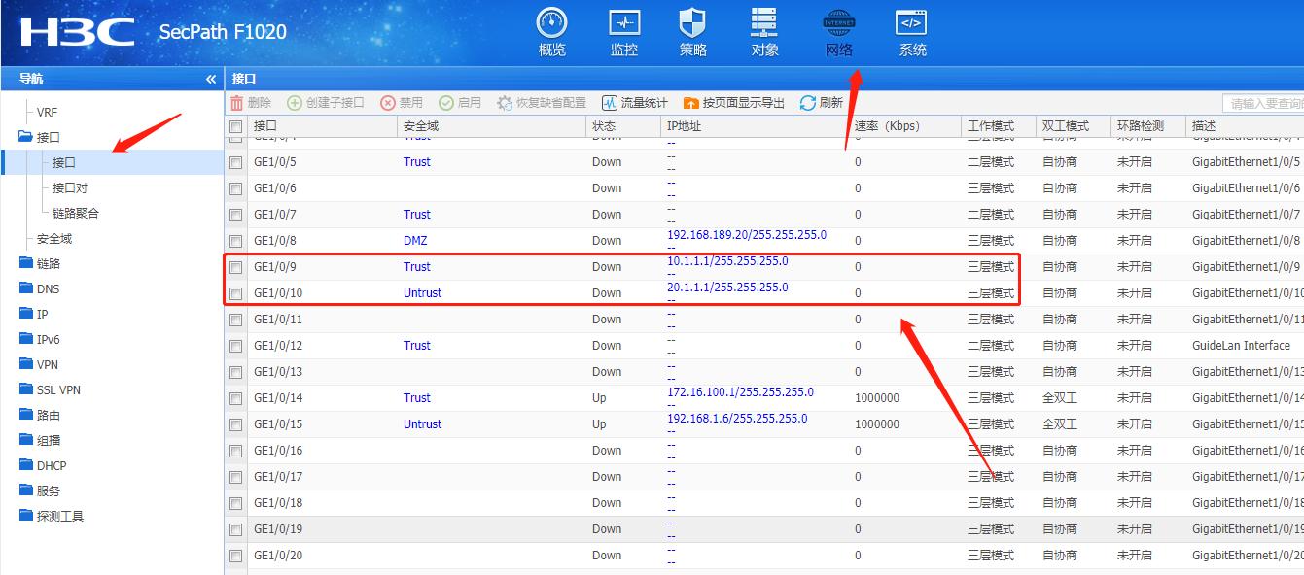Expand the DNS folder in navigation

(x=48, y=288)
